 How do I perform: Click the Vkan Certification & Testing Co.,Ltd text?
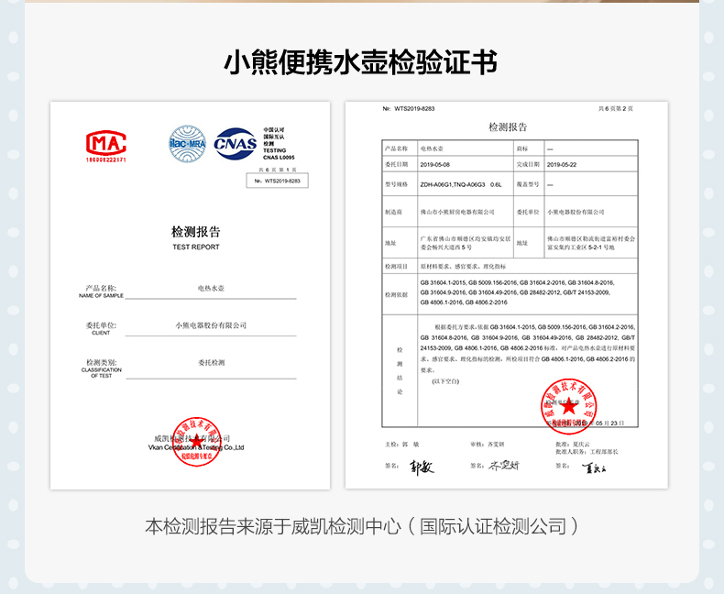pos(196,447)
